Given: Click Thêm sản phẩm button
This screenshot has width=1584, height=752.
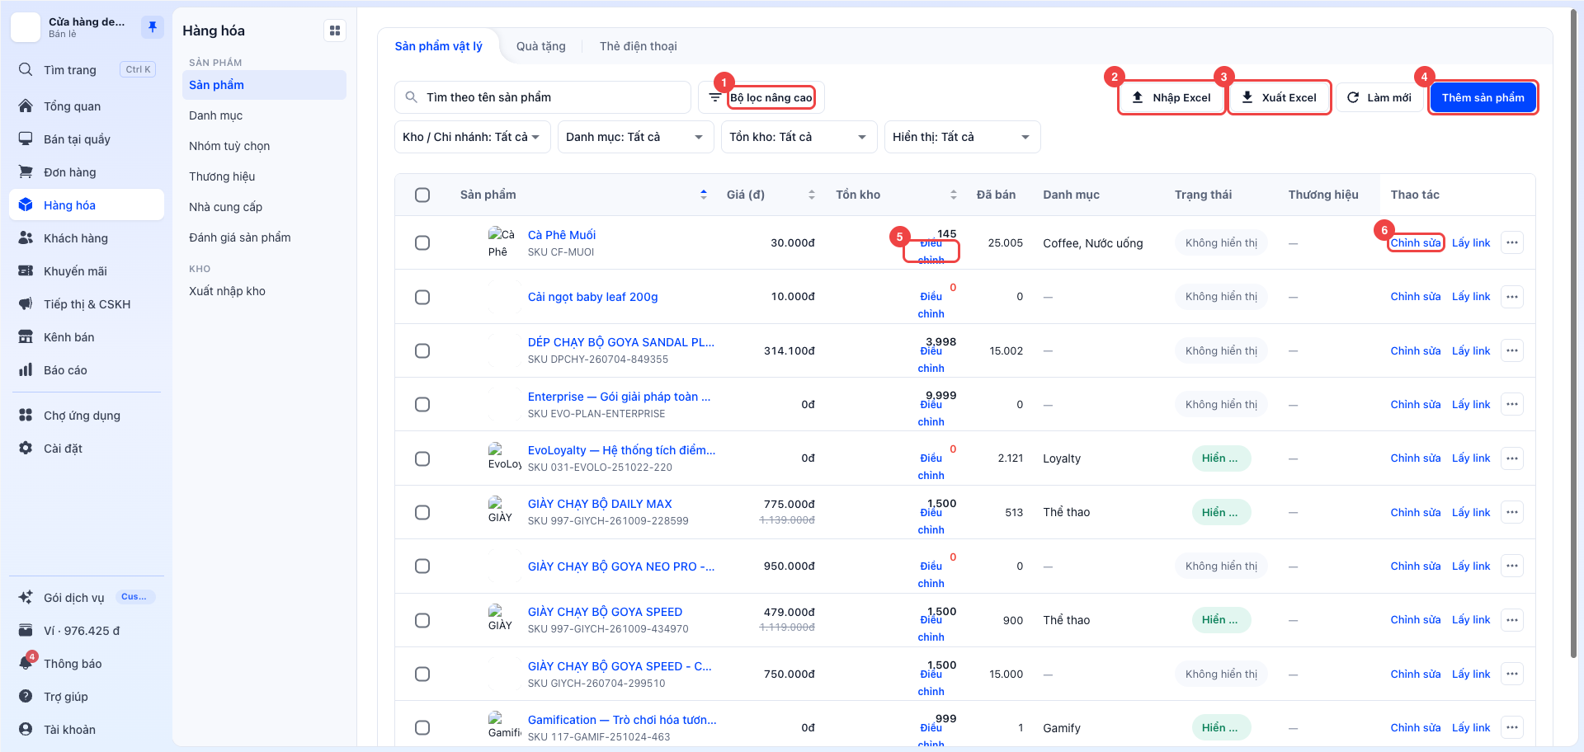Looking at the screenshot, I should click(1483, 97).
